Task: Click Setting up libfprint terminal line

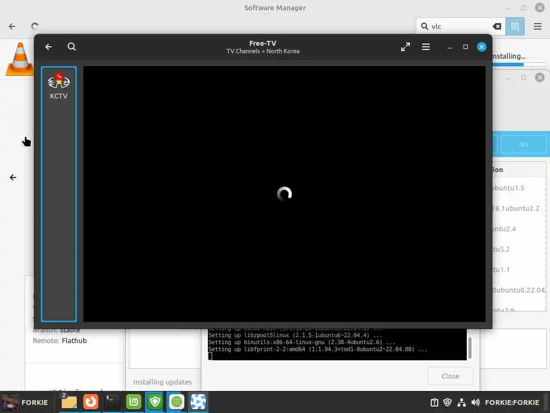Action: click(317, 349)
